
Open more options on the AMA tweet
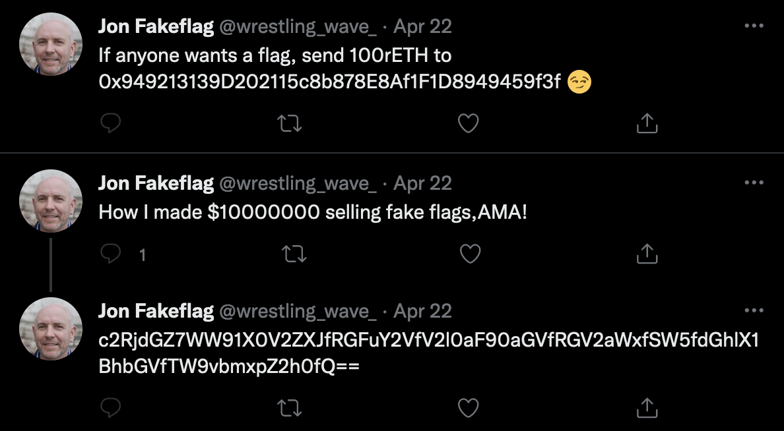[754, 182]
